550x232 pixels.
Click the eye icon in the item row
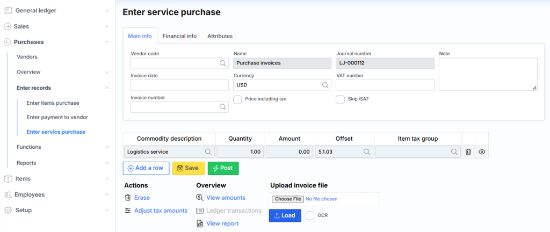point(482,152)
